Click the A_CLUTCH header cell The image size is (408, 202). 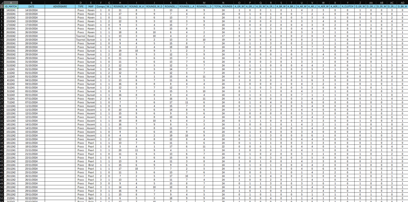click(x=347, y=6)
